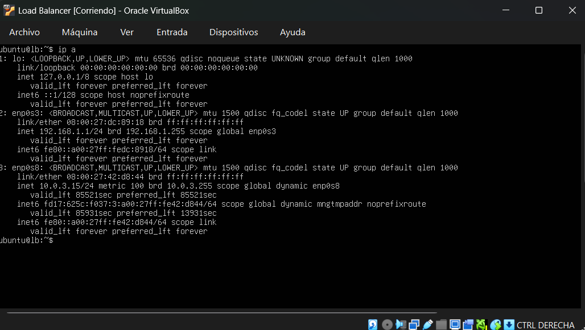
Task: Open the USB devices indicator icon
Action: (428, 325)
